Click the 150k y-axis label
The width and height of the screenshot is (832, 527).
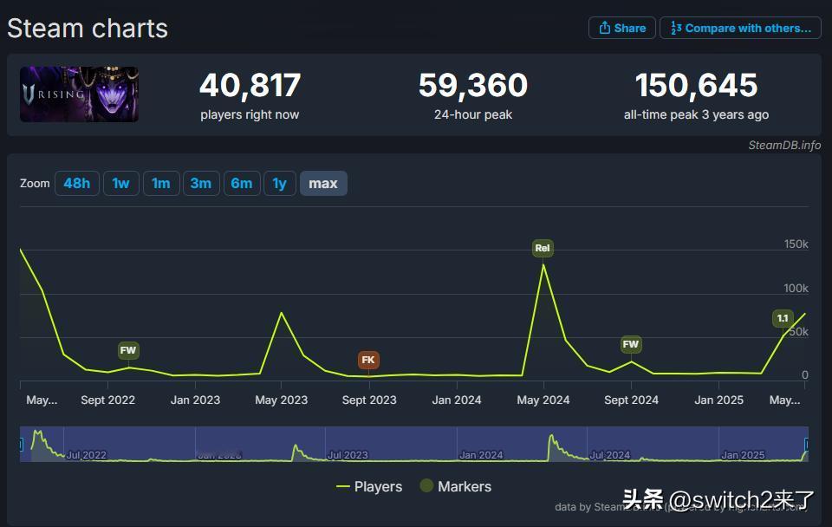tap(796, 244)
